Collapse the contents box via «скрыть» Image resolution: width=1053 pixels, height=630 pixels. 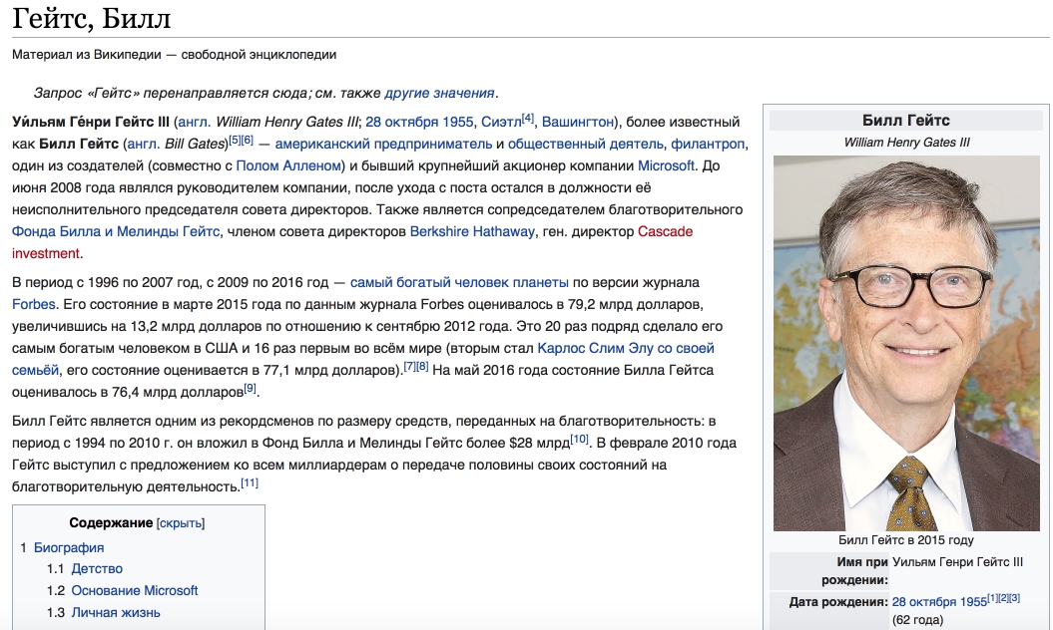[181, 522]
